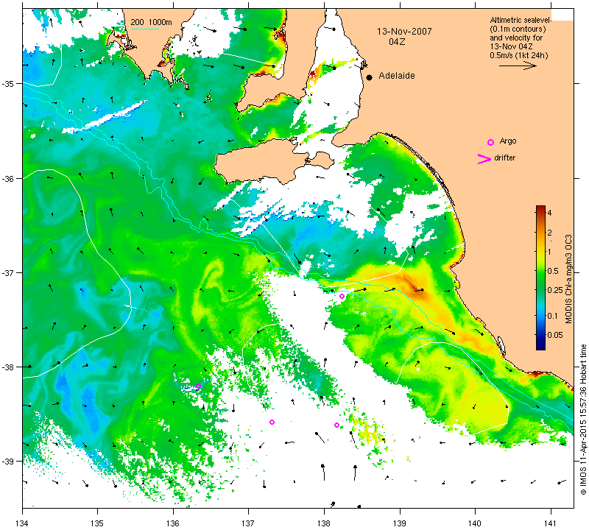Click the colour bar tick label '4'

click(x=549, y=213)
